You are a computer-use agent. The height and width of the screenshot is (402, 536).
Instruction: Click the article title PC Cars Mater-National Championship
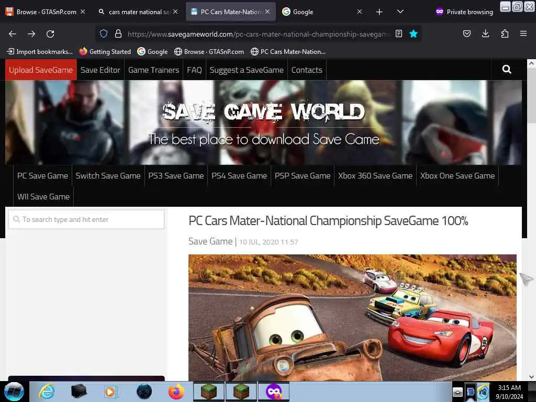(328, 221)
